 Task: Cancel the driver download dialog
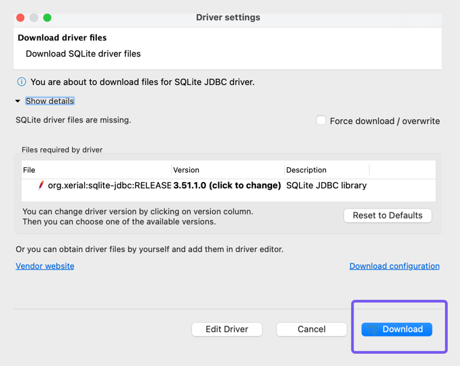[x=311, y=329]
